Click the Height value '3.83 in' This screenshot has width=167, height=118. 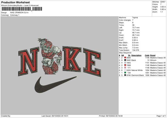pos(163,7)
